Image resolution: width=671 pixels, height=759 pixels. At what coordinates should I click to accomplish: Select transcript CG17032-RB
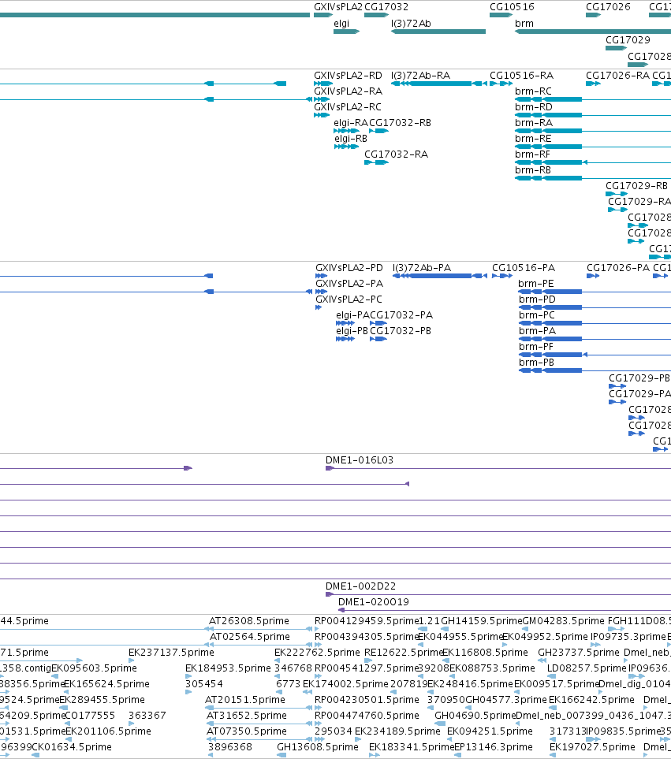click(400, 123)
